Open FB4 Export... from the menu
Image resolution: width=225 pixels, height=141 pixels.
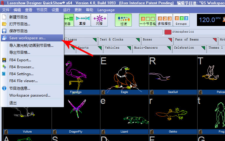pyautogui.click(x=32, y=60)
